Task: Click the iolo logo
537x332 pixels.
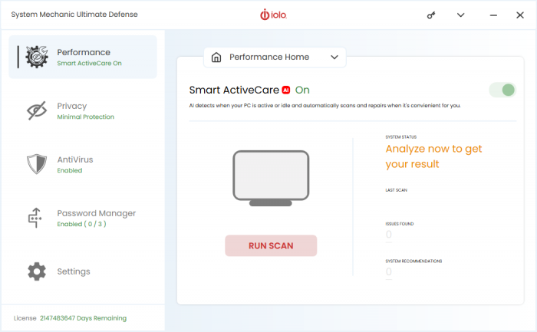Action: click(x=273, y=15)
